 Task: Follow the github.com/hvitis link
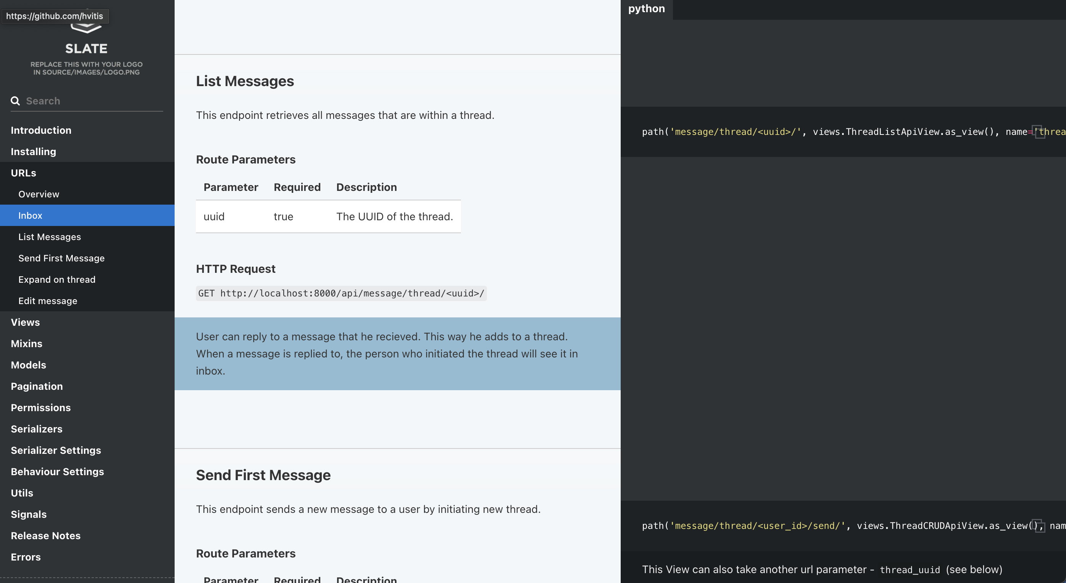55,16
